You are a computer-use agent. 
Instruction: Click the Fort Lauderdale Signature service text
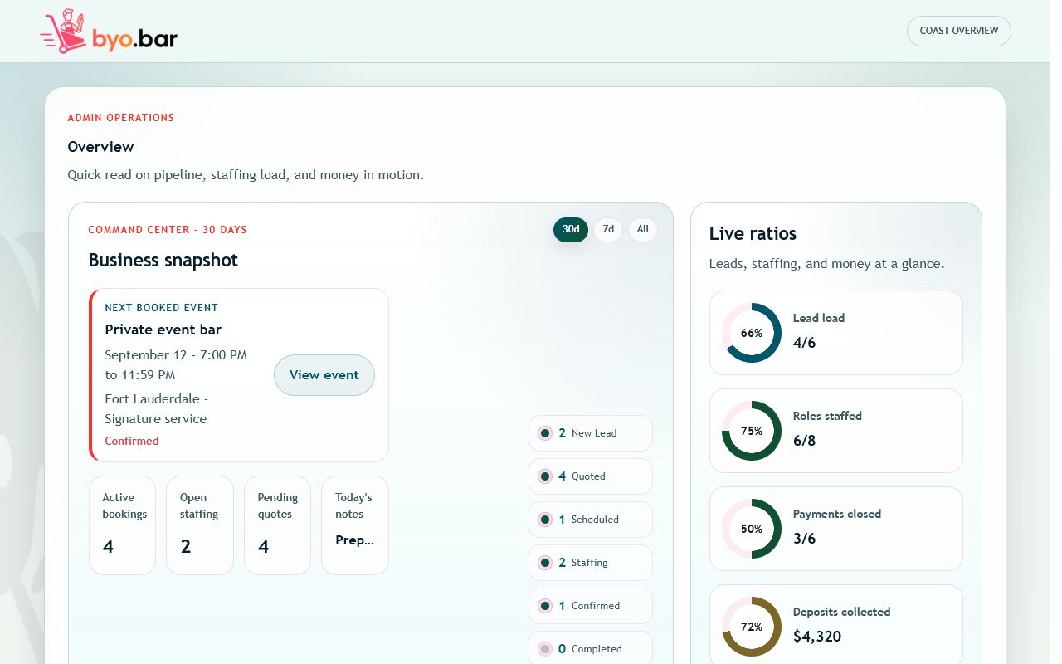coord(156,408)
